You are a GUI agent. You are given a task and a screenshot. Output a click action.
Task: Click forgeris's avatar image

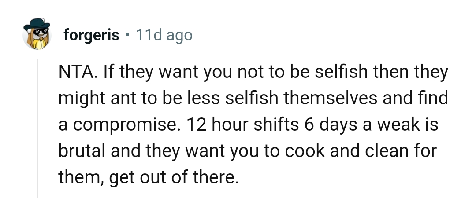36,35
